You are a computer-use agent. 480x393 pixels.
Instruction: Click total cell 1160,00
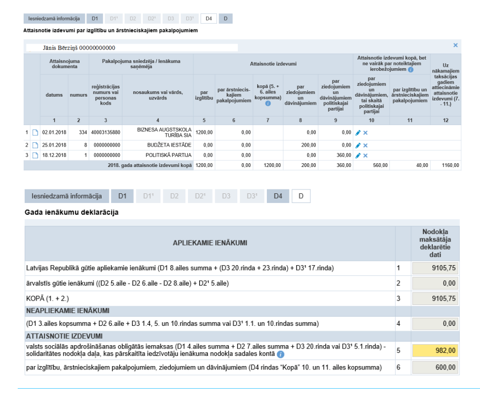pos(446,165)
